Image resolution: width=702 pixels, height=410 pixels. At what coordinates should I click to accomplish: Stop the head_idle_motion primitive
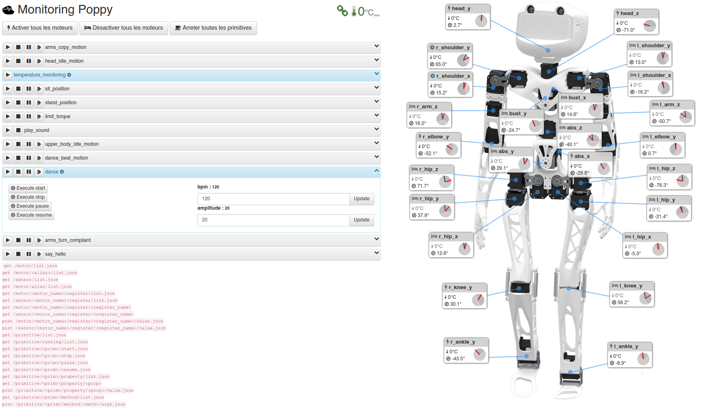click(x=18, y=61)
